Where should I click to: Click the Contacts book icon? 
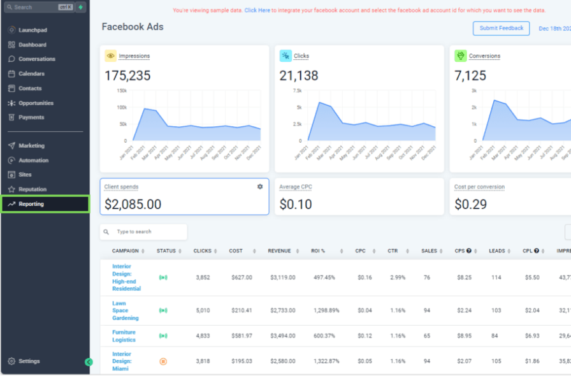pos(11,88)
